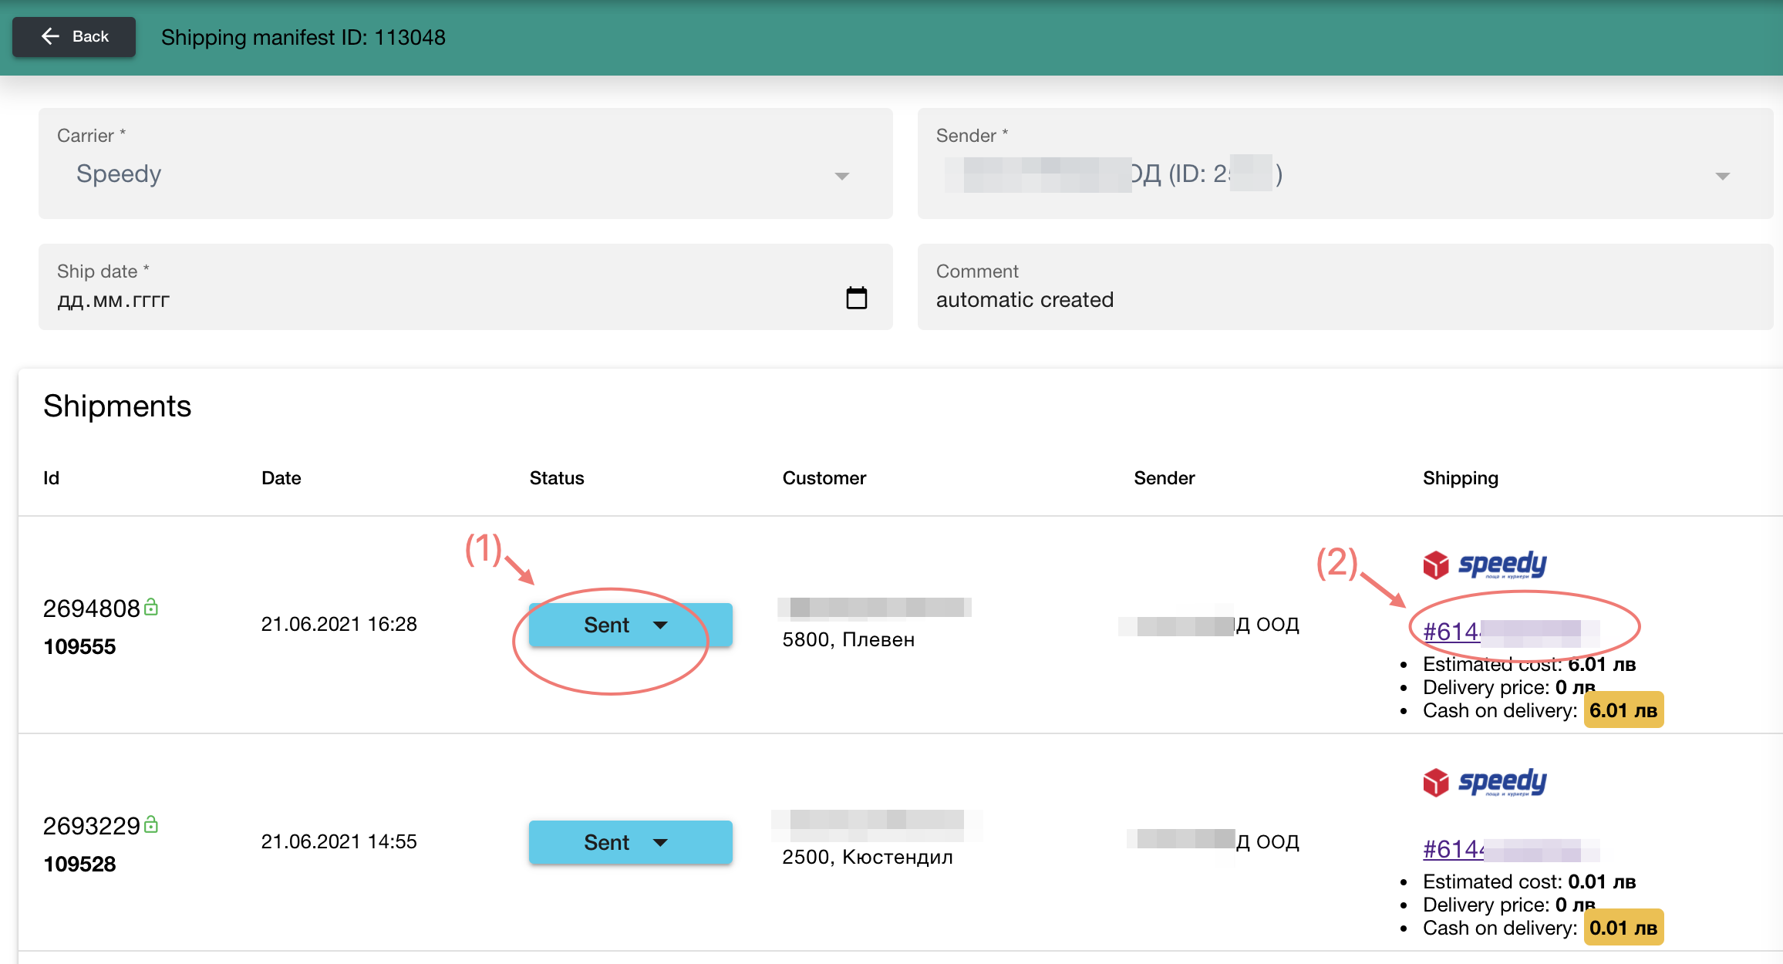Click the green lock icon beside 2694808
This screenshot has width=1783, height=964.
click(152, 607)
